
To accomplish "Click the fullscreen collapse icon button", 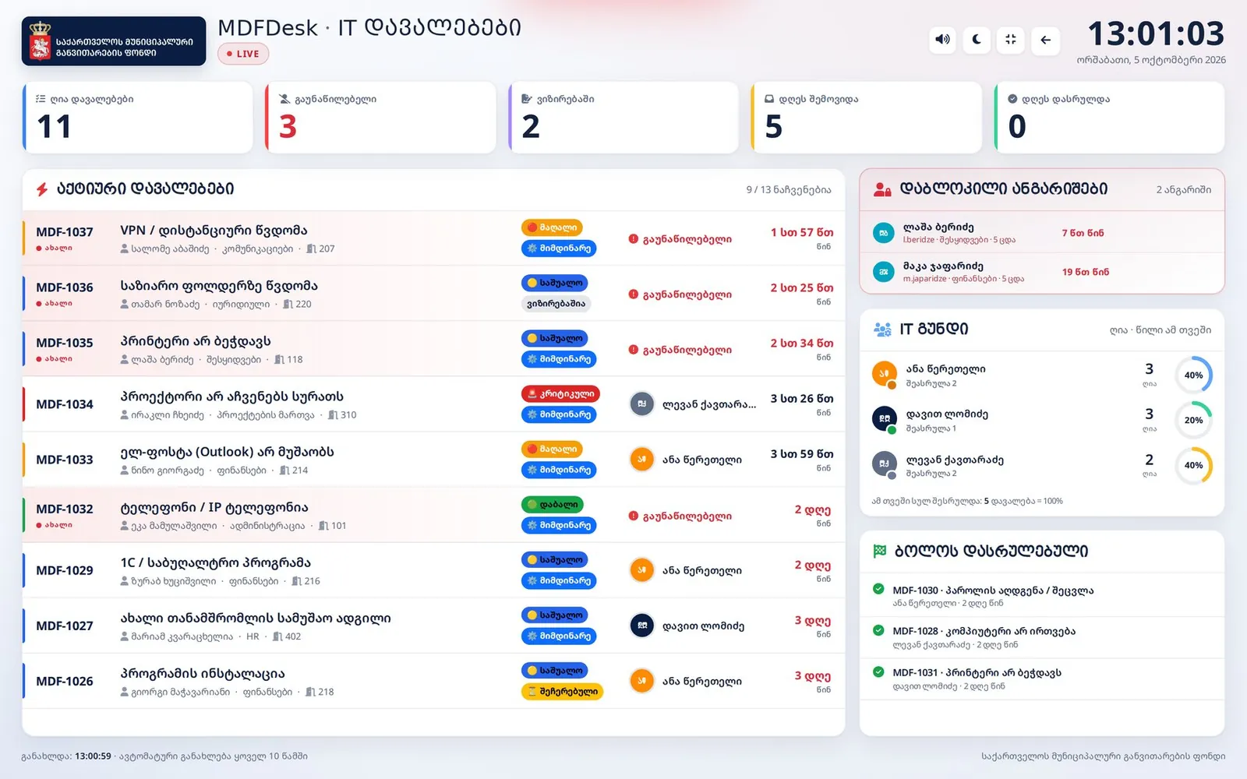I will 1011,40.
